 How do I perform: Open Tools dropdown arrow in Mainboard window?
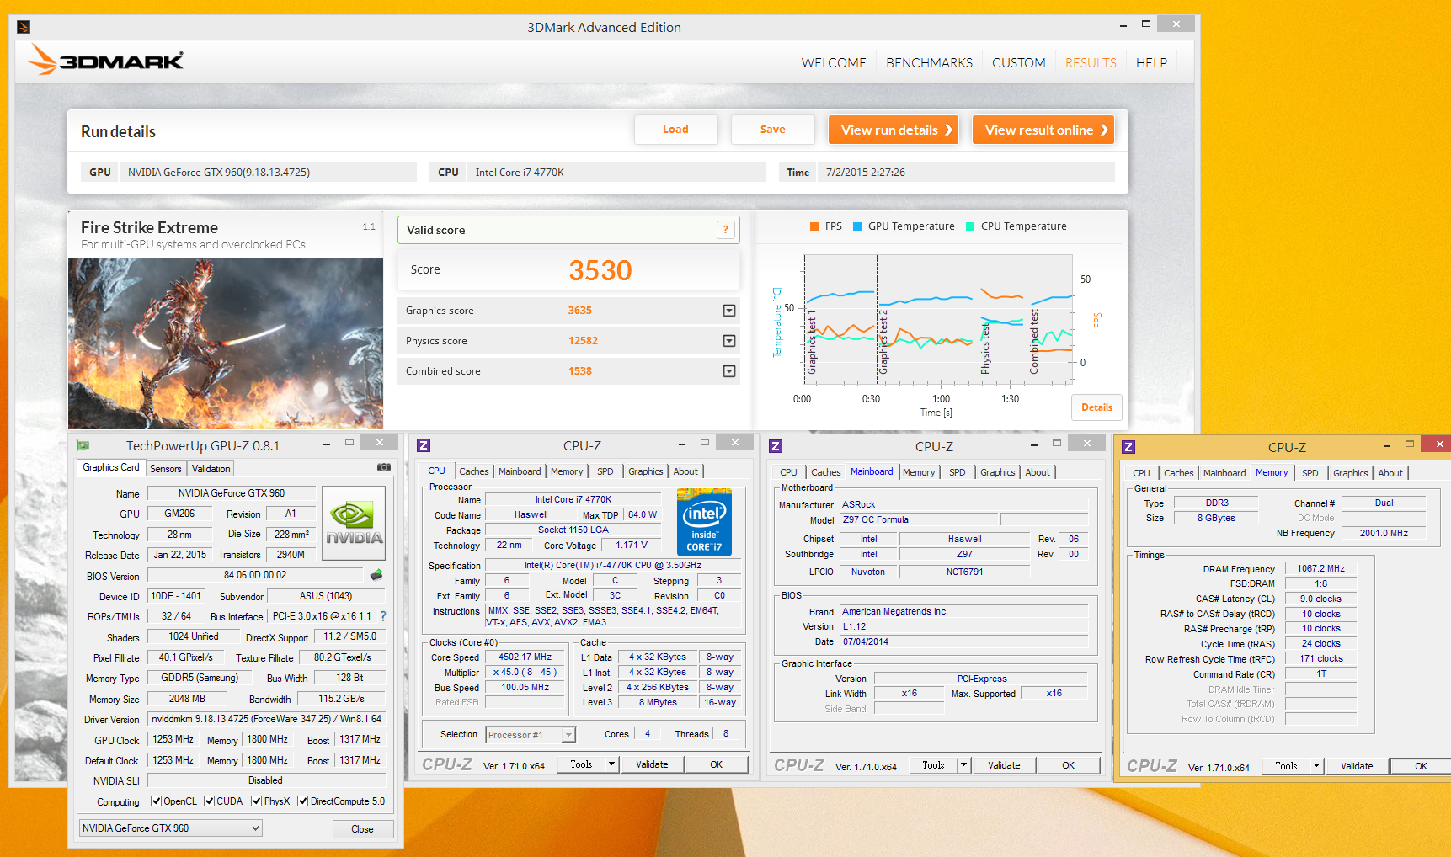[x=964, y=765]
